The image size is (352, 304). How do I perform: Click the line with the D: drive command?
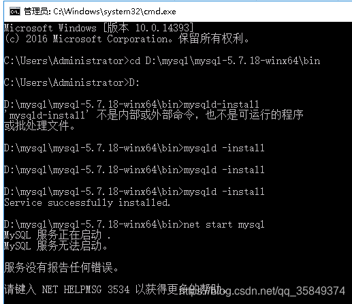pyautogui.click(x=71, y=82)
